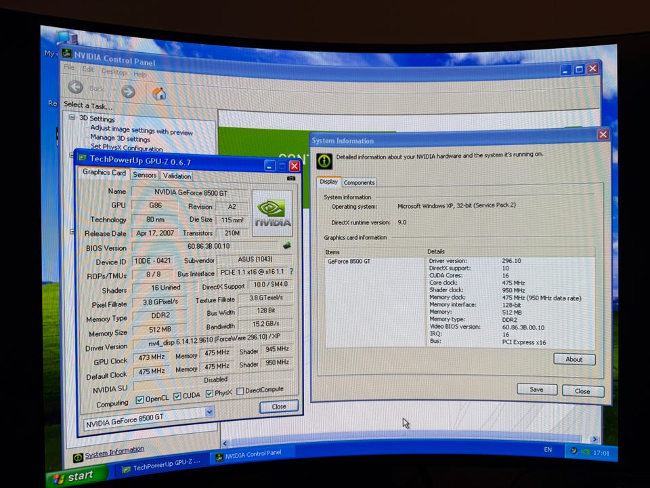
Task: Open the Help menu in NVIDIA Control Panel
Action: point(139,75)
